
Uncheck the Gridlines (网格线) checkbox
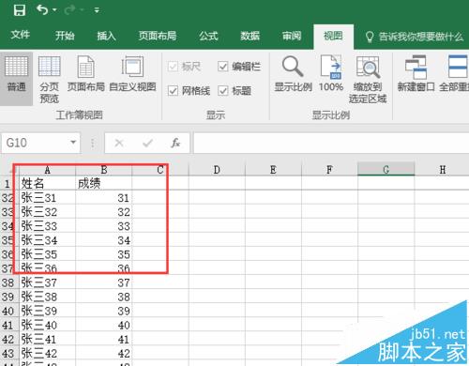(173, 91)
